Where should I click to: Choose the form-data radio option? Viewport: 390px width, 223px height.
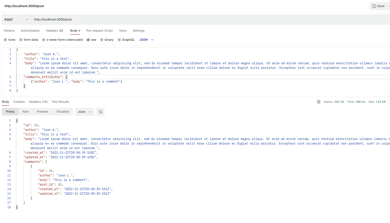[x=21, y=40]
